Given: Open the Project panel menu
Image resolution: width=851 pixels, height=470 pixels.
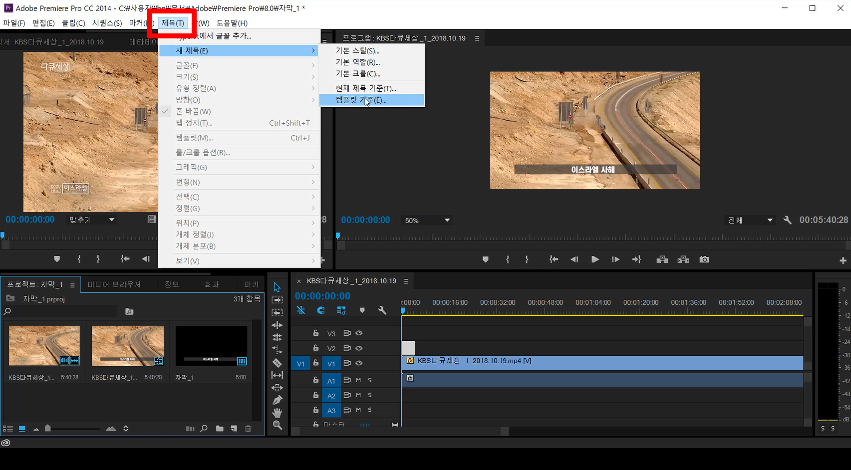Looking at the screenshot, I should tap(72, 285).
